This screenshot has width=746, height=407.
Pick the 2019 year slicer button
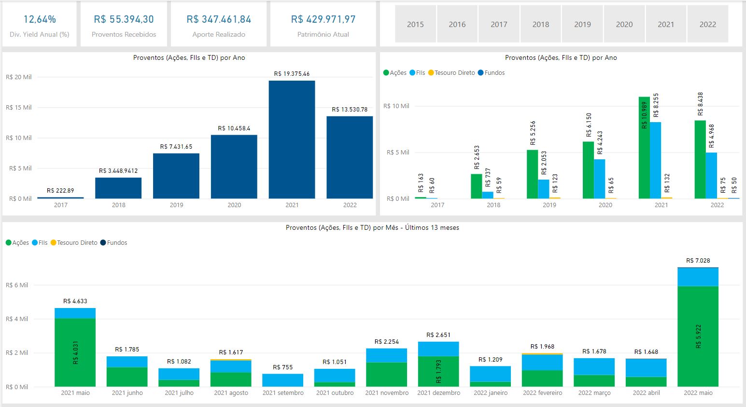pyautogui.click(x=582, y=24)
